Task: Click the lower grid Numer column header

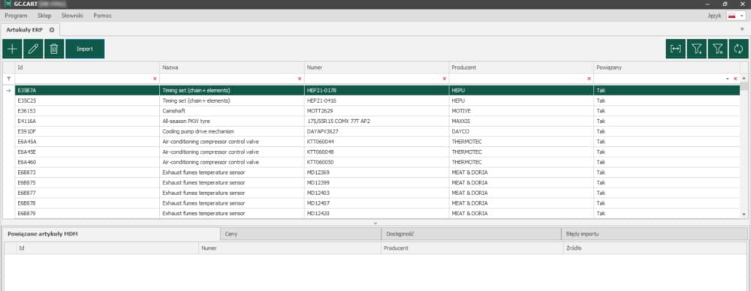Action: [289, 248]
